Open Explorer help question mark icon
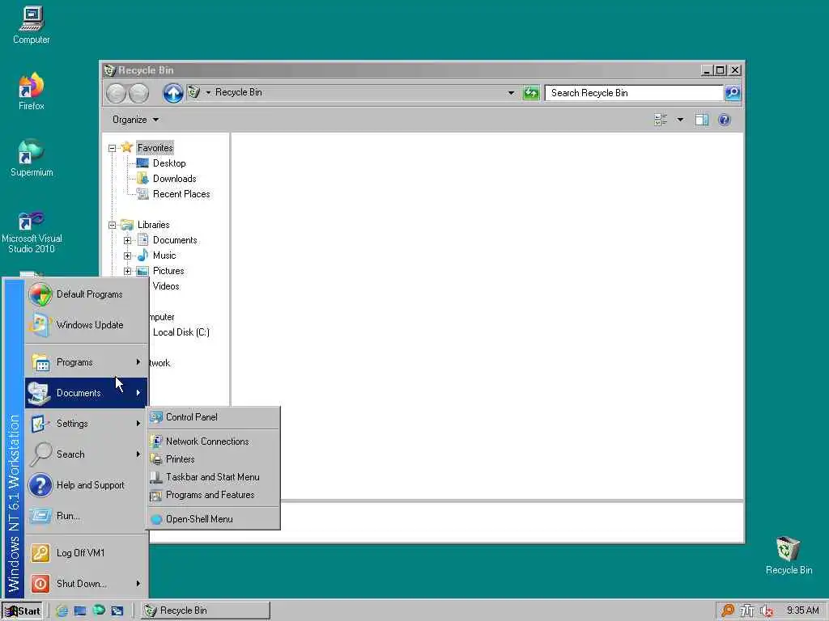This screenshot has width=829, height=621. [x=725, y=120]
